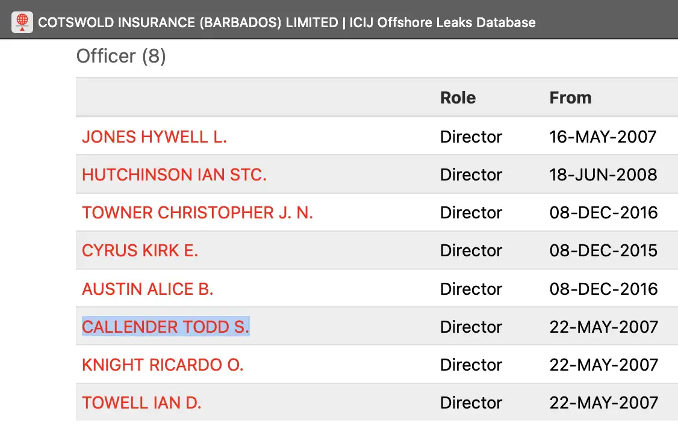The width and height of the screenshot is (678, 432).
Task: Click the ICIJ globe favicon icon
Action: [22, 22]
